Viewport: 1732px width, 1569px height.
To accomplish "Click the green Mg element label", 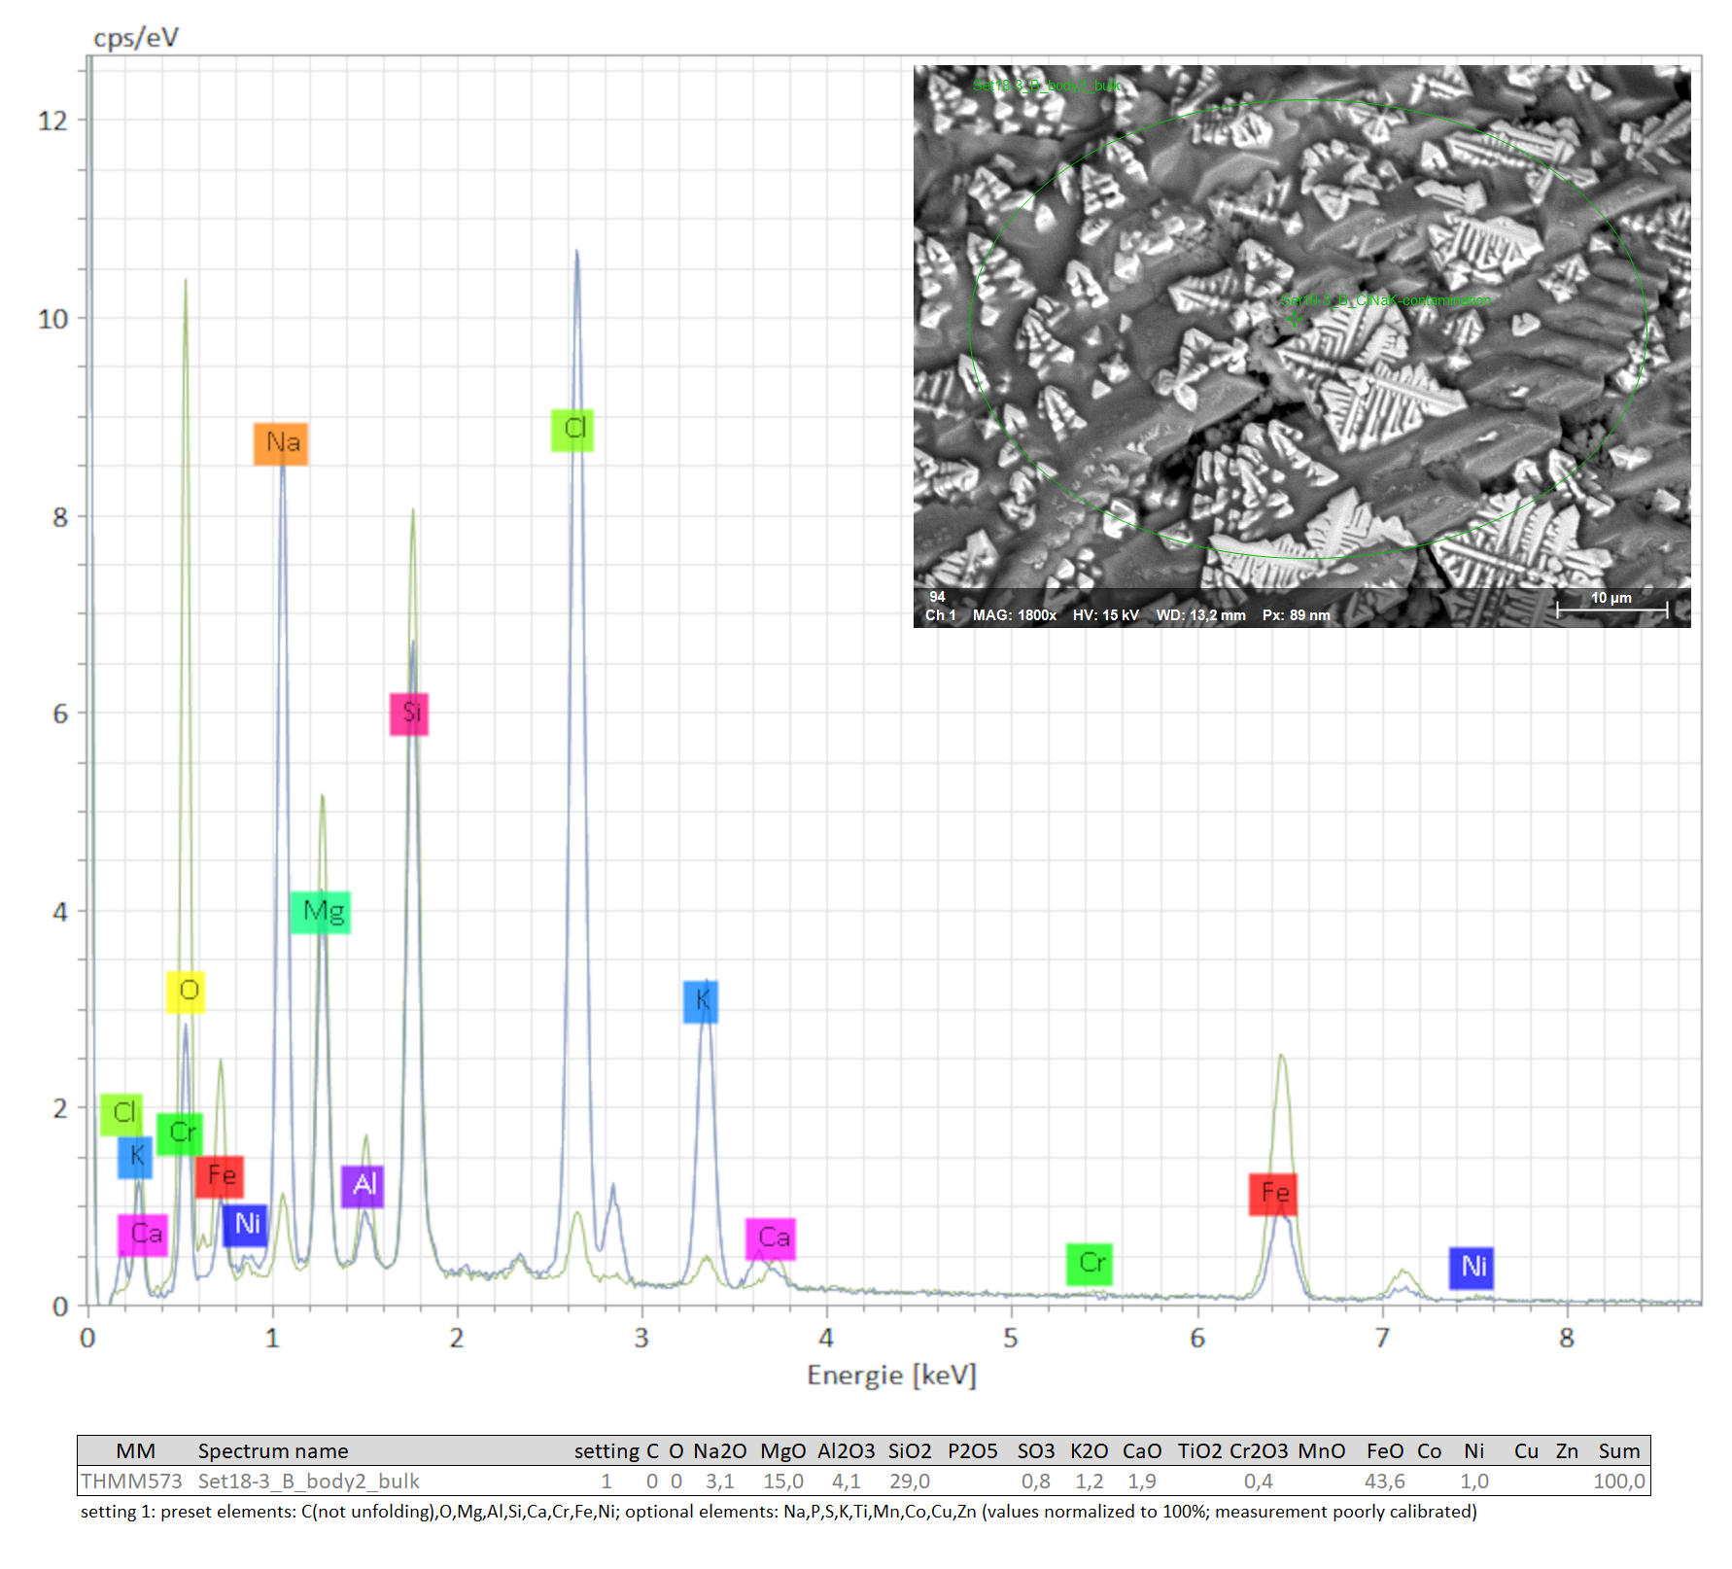I will click(x=321, y=912).
